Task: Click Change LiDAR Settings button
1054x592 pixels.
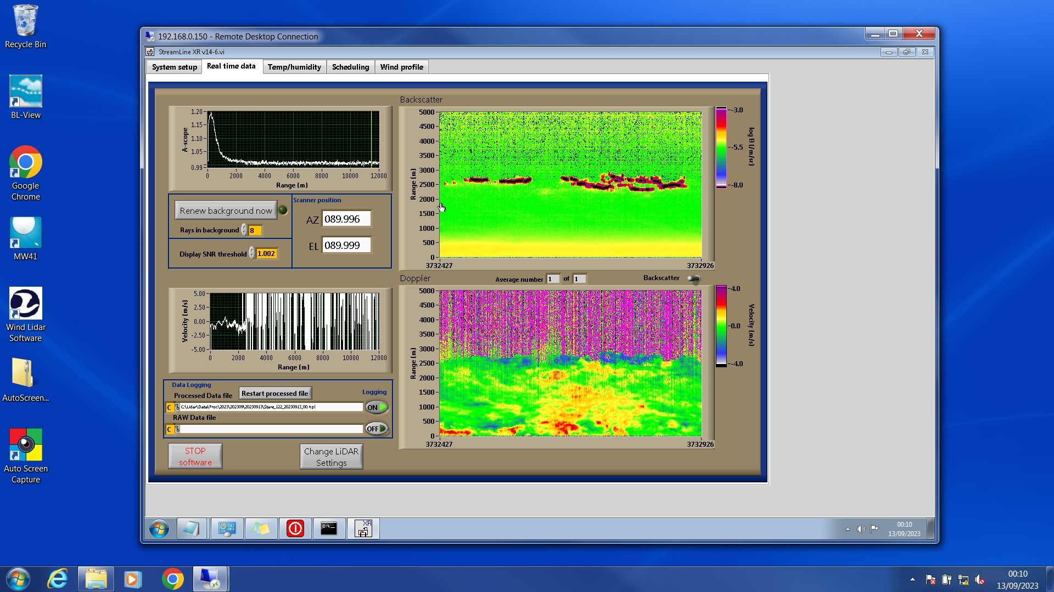Action: 331,457
